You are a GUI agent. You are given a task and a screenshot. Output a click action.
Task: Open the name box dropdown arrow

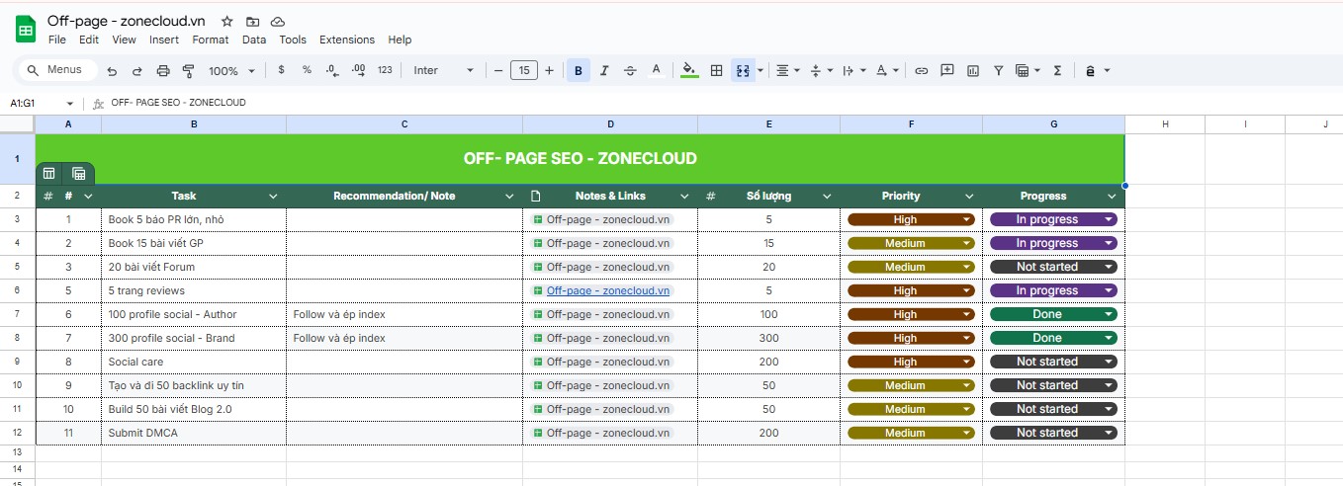(x=71, y=103)
